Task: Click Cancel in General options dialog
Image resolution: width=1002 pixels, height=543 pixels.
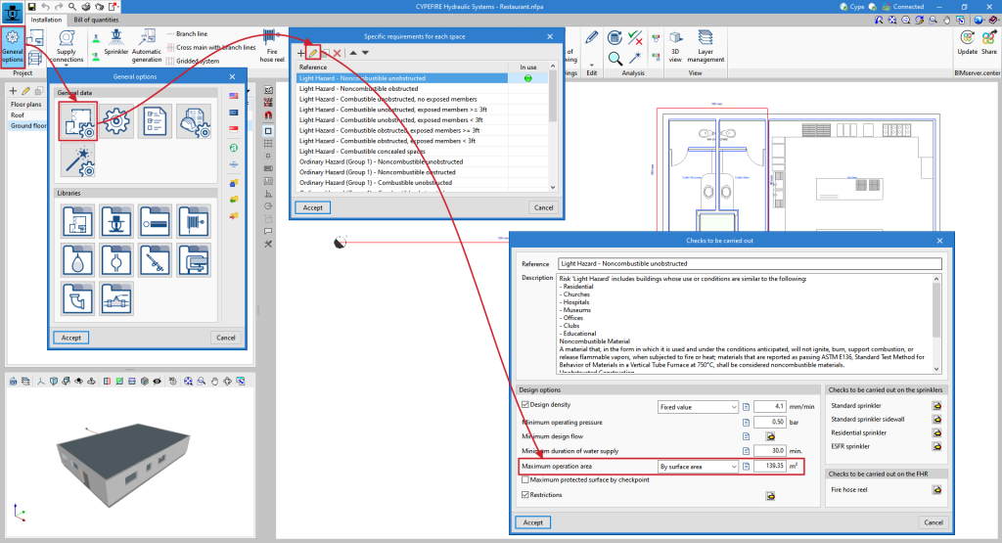Action: coord(226,338)
